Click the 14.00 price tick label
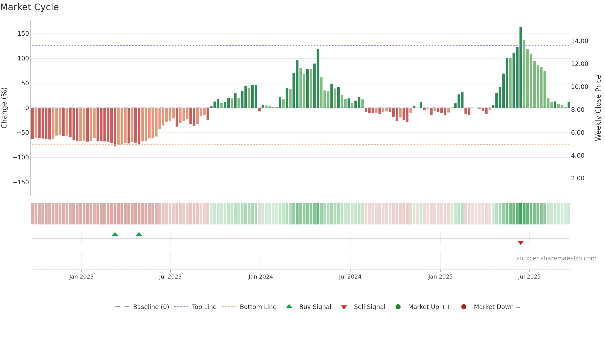 (580, 41)
